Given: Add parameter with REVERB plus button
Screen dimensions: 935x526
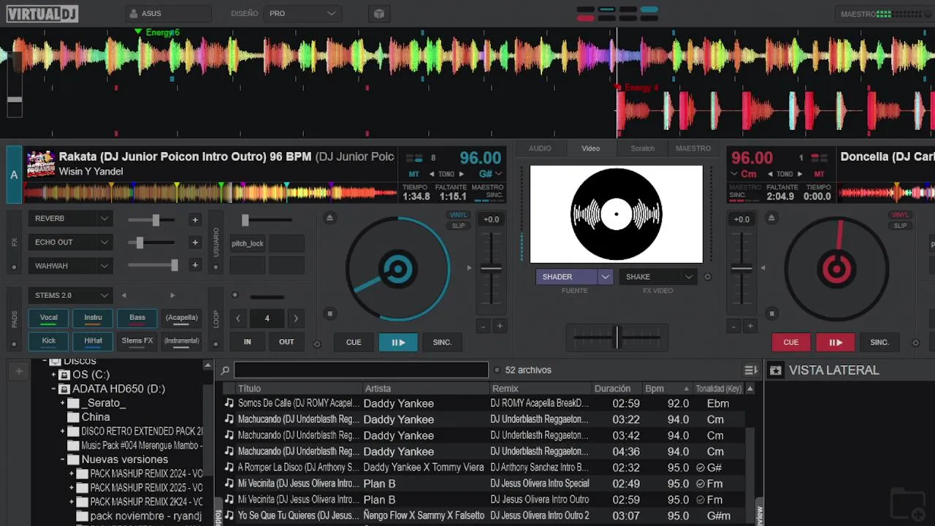Looking at the screenshot, I should click(195, 219).
